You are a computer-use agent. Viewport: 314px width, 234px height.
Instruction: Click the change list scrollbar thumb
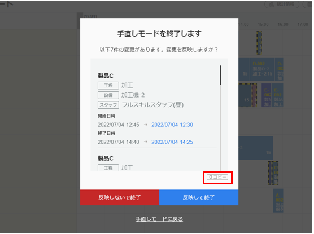tap(220, 75)
